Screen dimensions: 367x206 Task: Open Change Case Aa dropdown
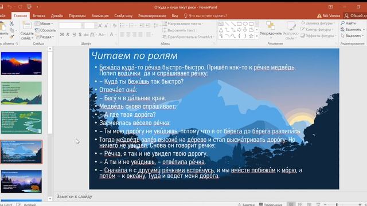(101, 34)
